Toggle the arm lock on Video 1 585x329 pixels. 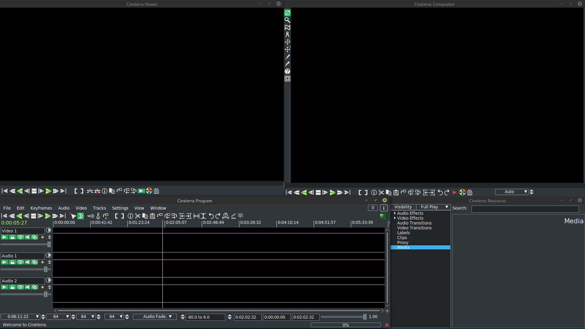click(x=12, y=237)
